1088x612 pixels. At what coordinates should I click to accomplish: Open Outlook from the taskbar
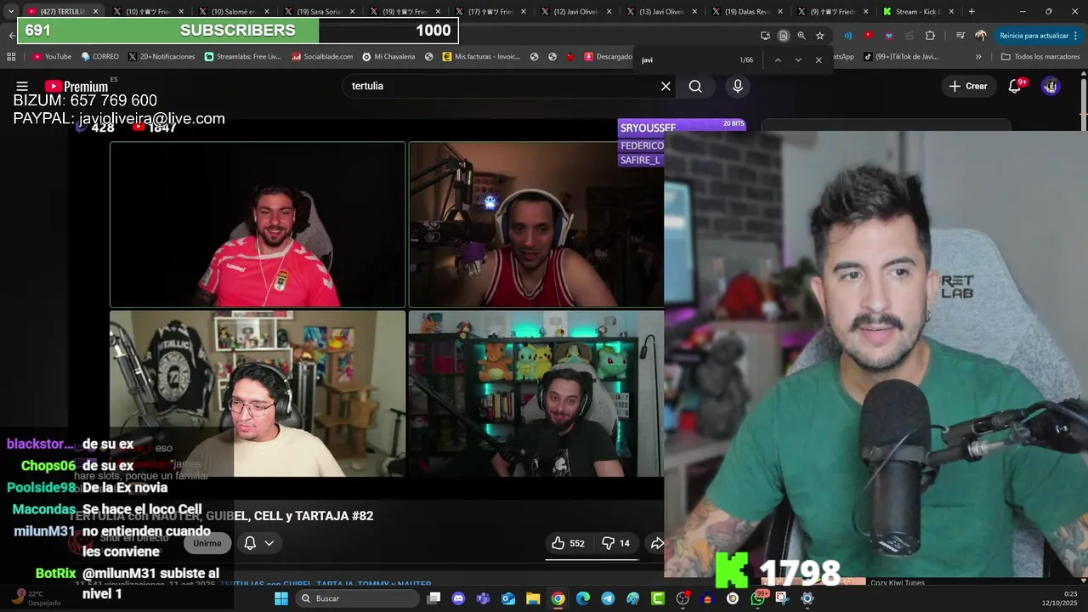(508, 598)
